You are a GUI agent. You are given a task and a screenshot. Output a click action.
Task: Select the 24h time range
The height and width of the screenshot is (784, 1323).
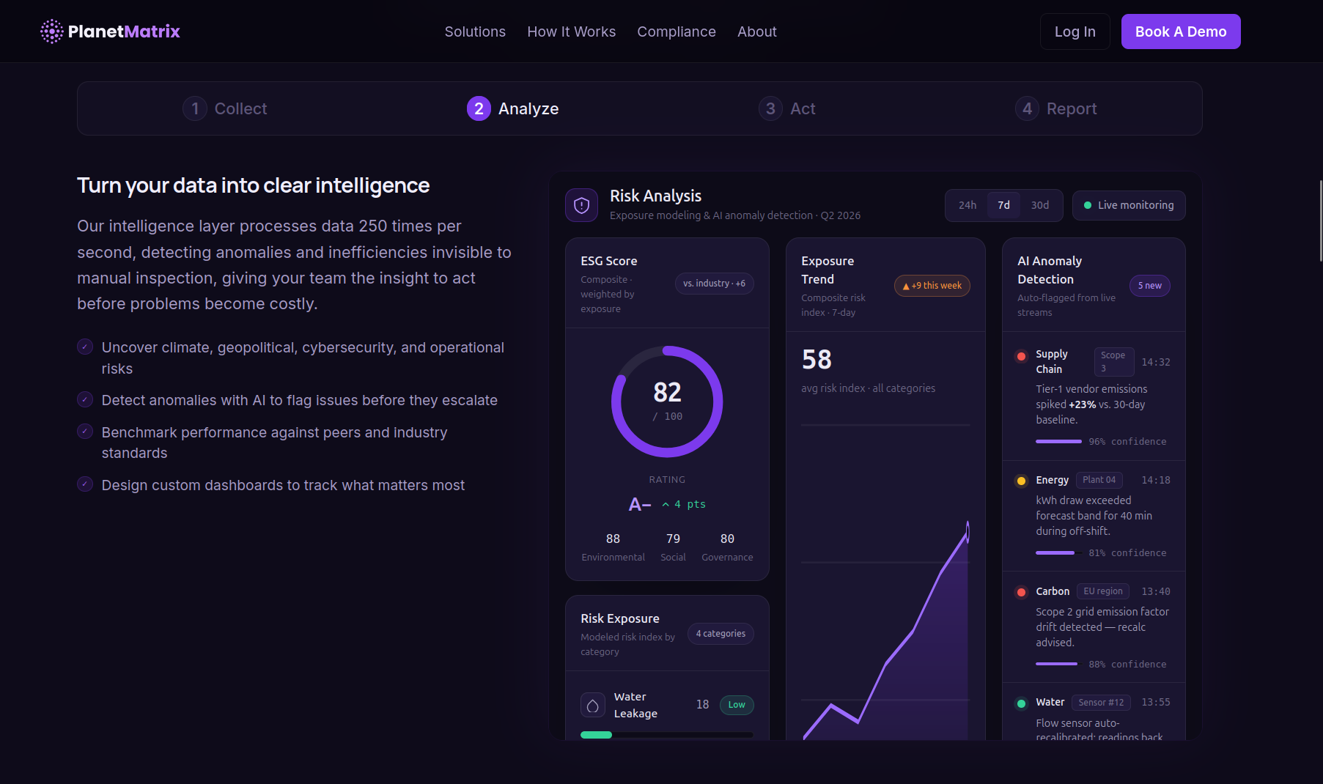(968, 205)
